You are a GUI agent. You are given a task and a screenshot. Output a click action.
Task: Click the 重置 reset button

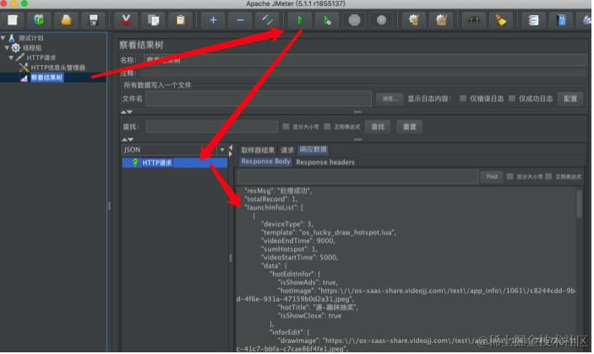[x=409, y=127]
